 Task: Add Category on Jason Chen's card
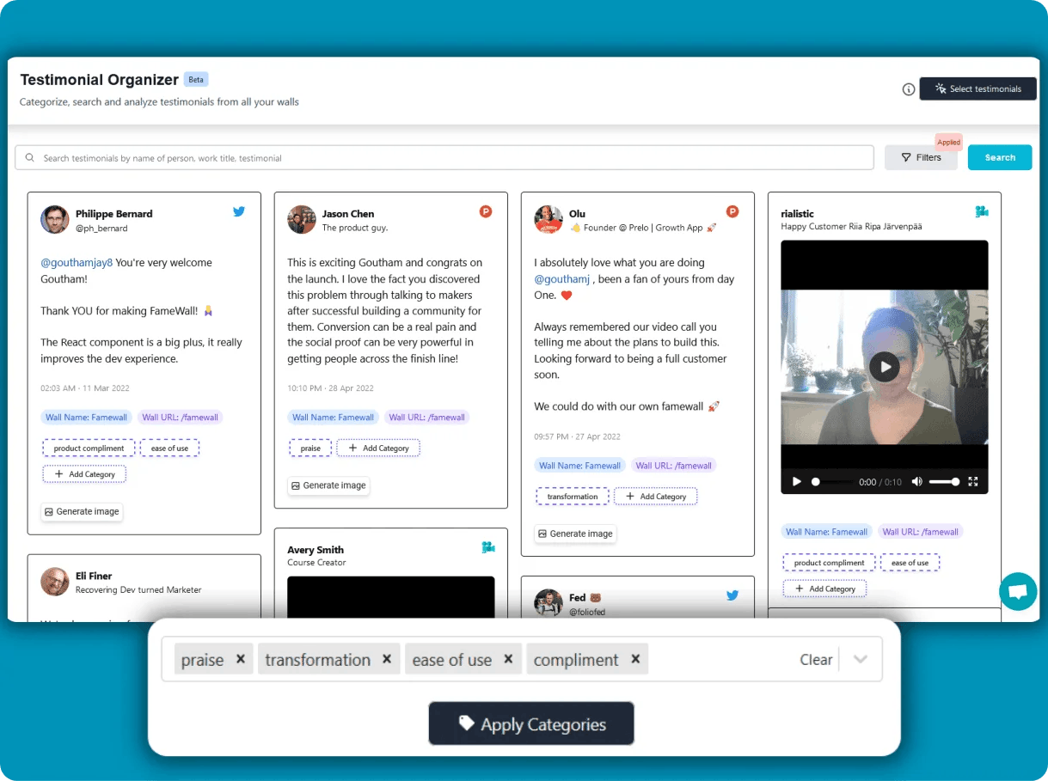point(378,448)
